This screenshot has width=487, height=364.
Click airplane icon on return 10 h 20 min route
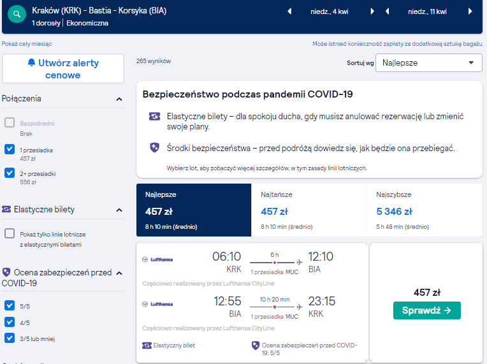[x=300, y=307]
